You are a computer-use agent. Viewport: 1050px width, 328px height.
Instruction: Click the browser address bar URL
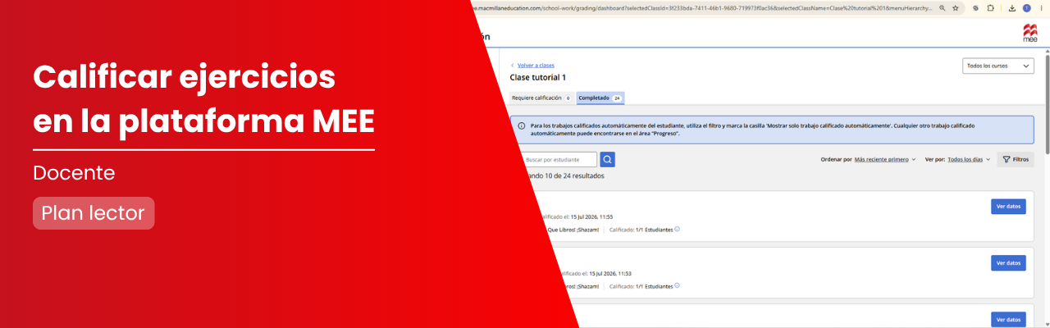click(701, 7)
